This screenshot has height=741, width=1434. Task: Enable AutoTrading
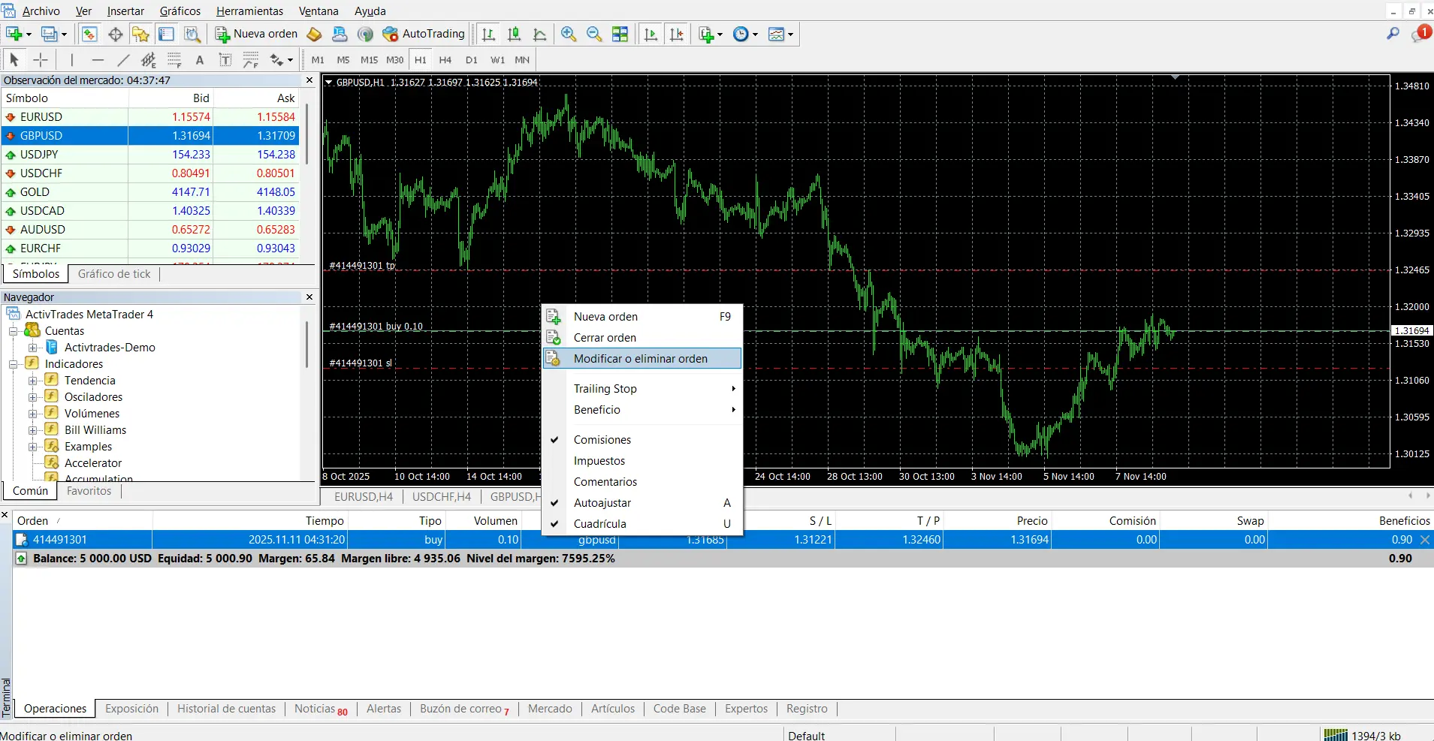[423, 34]
